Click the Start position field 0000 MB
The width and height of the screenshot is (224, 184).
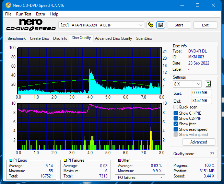pyautogui.click(x=202, y=93)
